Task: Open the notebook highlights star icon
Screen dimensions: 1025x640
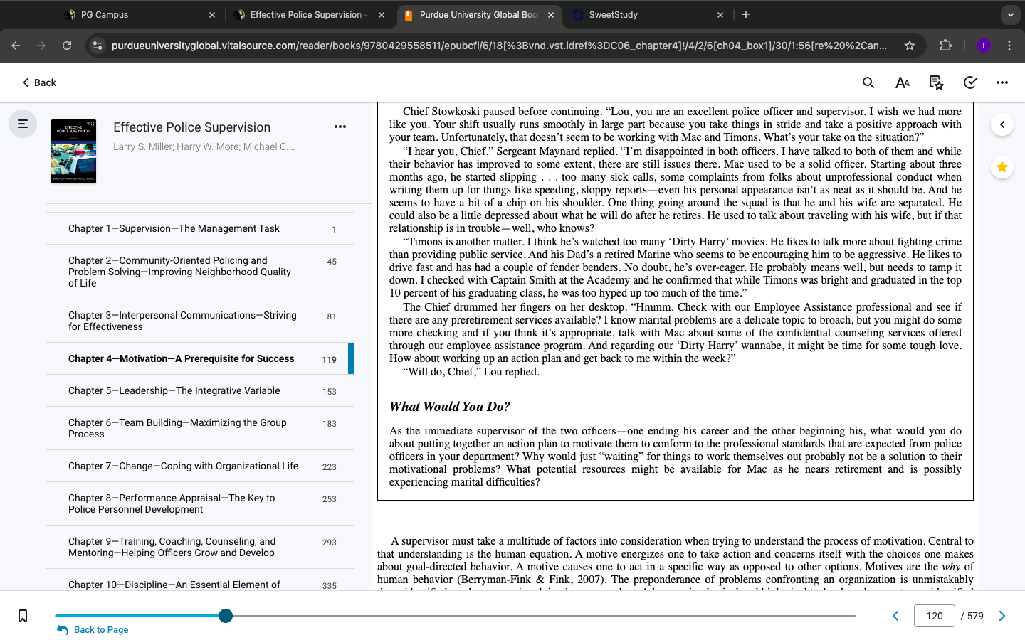Action: (x=936, y=82)
